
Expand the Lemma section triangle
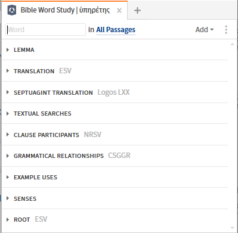pyautogui.click(x=8, y=49)
